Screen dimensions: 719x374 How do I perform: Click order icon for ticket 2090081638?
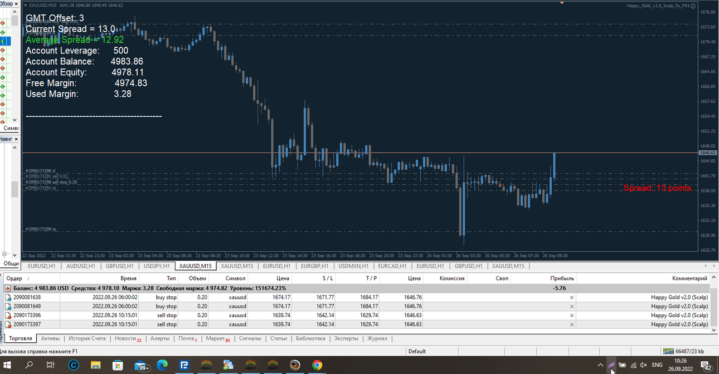[8, 297]
